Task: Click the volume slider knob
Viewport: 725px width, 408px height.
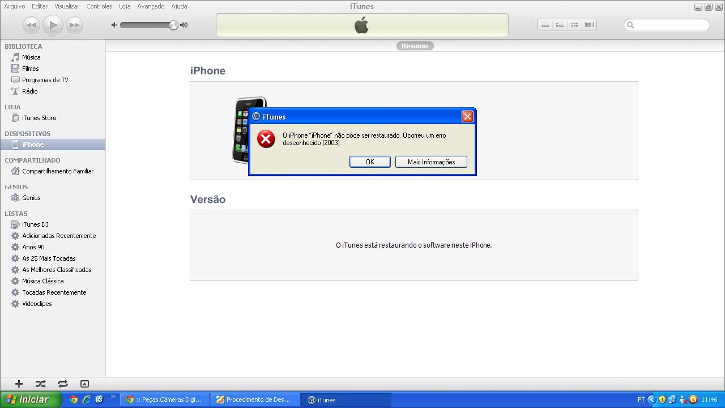Action: 173,25
